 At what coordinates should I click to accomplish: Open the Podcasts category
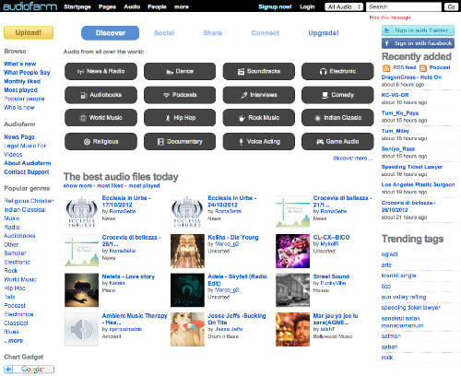pos(180,95)
